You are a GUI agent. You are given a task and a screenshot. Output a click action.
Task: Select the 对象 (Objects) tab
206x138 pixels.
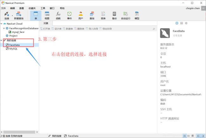[x=46, y=23]
